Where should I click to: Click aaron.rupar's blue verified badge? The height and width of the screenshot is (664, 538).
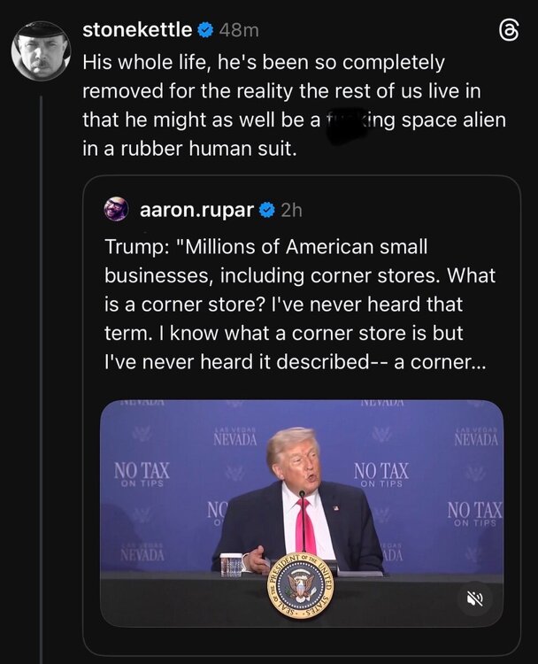point(266,211)
